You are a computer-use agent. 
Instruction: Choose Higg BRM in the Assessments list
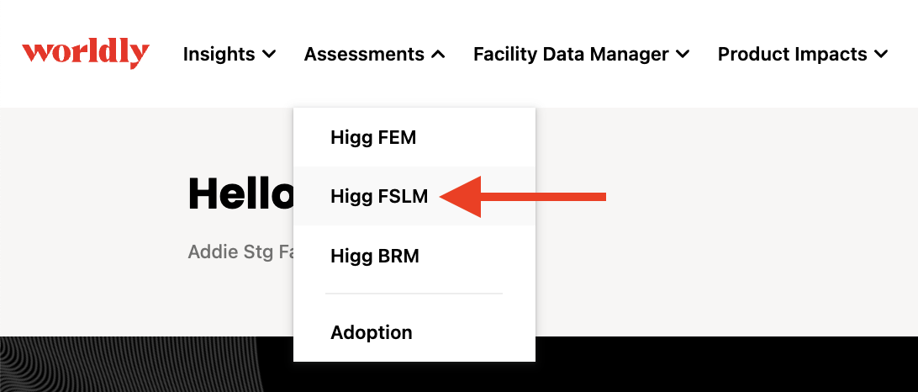point(414,256)
